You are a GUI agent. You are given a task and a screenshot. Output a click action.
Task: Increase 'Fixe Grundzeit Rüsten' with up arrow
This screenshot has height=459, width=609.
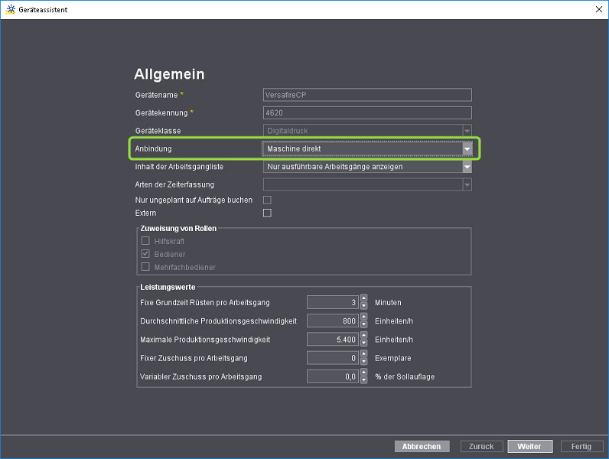coord(363,299)
